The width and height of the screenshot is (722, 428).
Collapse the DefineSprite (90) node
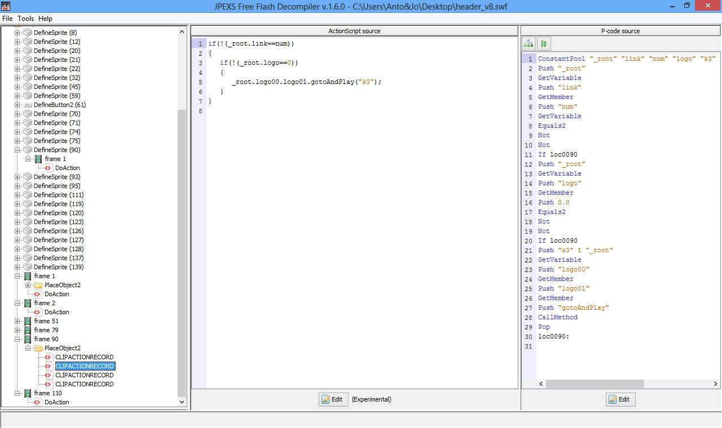pyautogui.click(x=17, y=150)
